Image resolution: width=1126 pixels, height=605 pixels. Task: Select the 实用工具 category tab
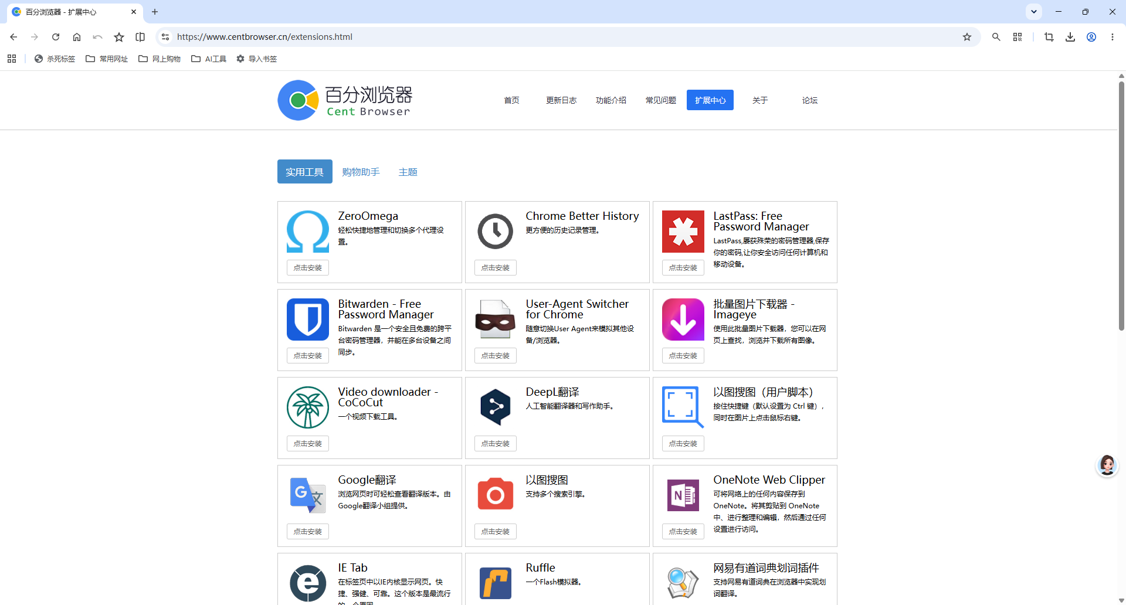coord(305,172)
